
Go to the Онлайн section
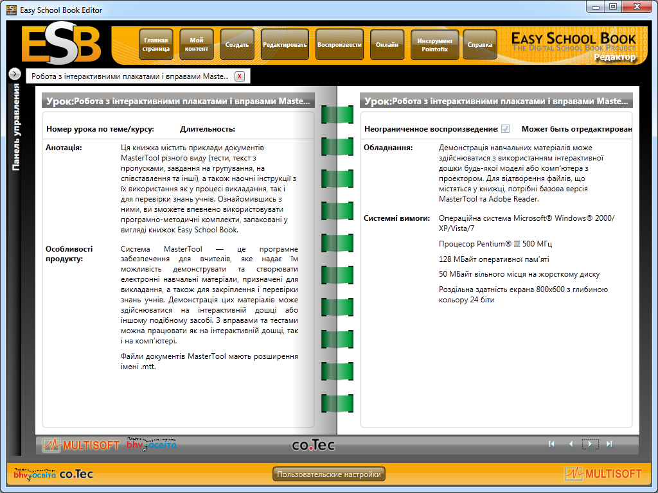pyautogui.click(x=387, y=44)
